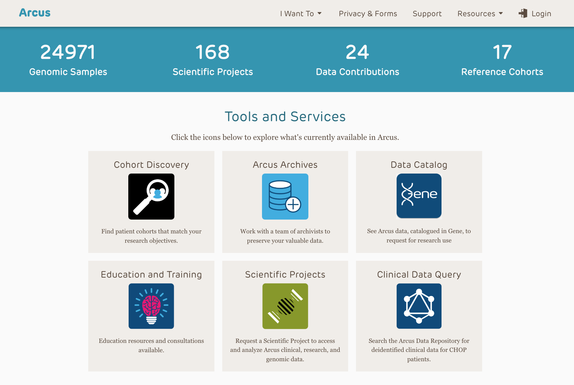Screen dimensions: 574x385
Task: Expand the I Want To dropdown
Action: (301, 14)
